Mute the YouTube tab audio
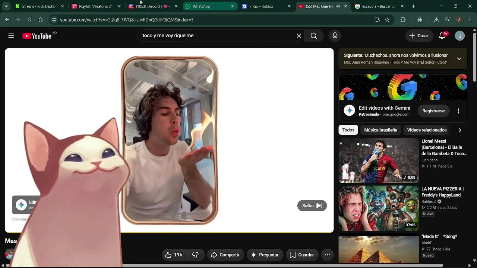Viewport: 477px width, 268px height. [x=338, y=6]
